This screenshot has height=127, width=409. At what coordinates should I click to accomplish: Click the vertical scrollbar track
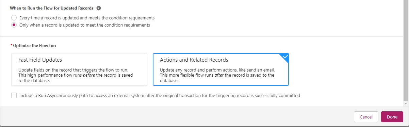click(406, 50)
